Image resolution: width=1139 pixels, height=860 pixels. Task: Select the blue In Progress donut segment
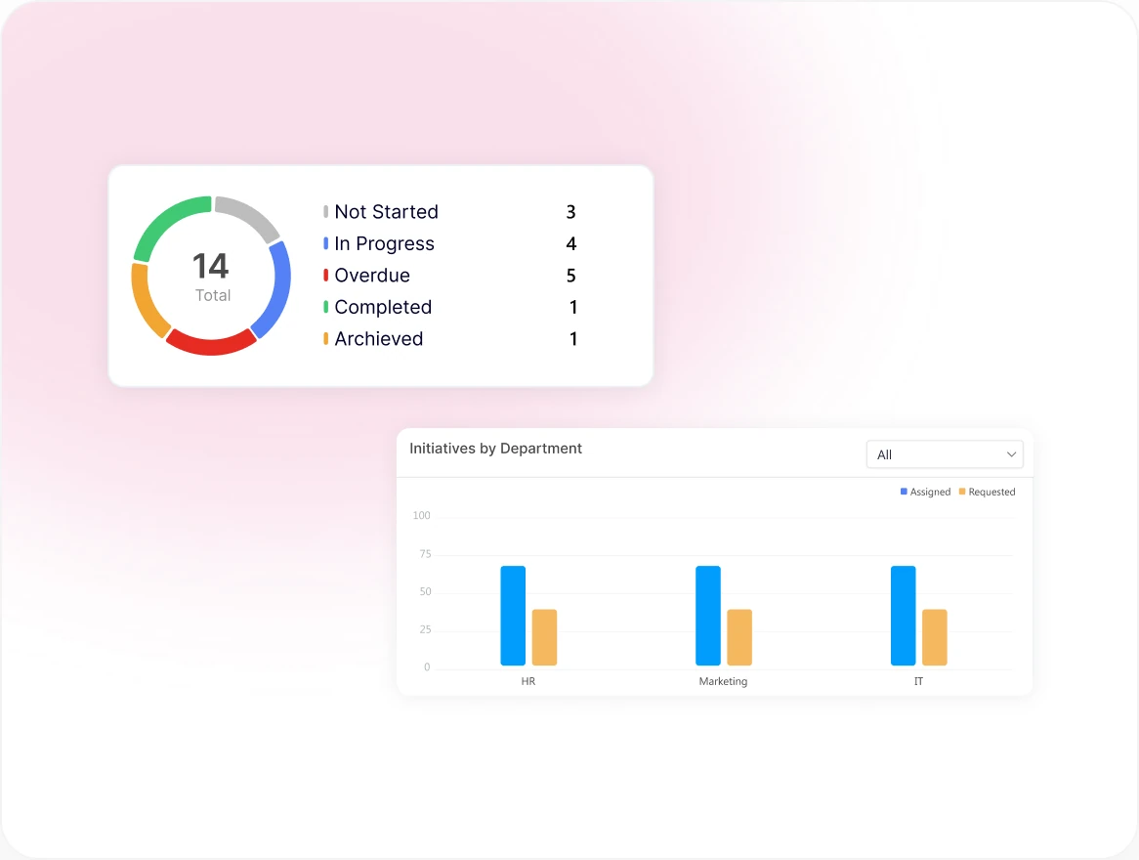coord(274,291)
